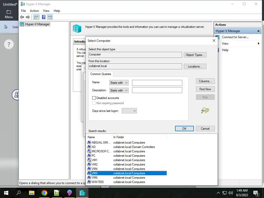Sort results by the In Folder column header
Image resolution: width=264 pixels, height=198 pixels.
tap(139, 137)
